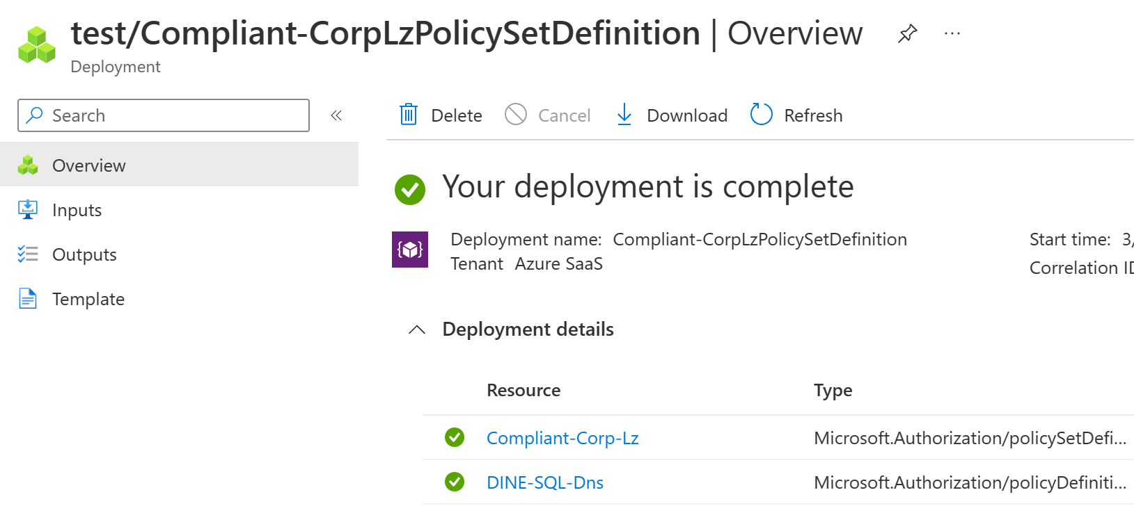The height and width of the screenshot is (513, 1134).
Task: Click the Correlation ID label
Action: (1082, 268)
